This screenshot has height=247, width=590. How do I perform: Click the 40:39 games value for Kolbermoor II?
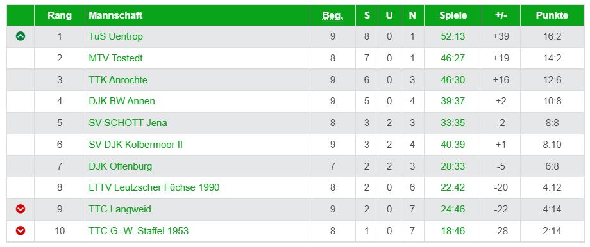(x=453, y=145)
